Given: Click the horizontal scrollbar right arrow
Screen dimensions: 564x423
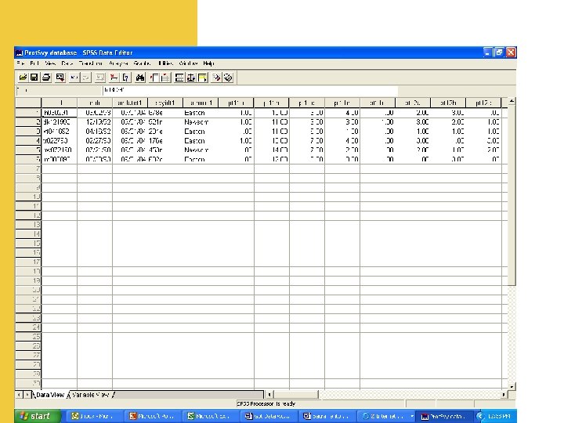Looking at the screenshot, I should pos(504,395).
